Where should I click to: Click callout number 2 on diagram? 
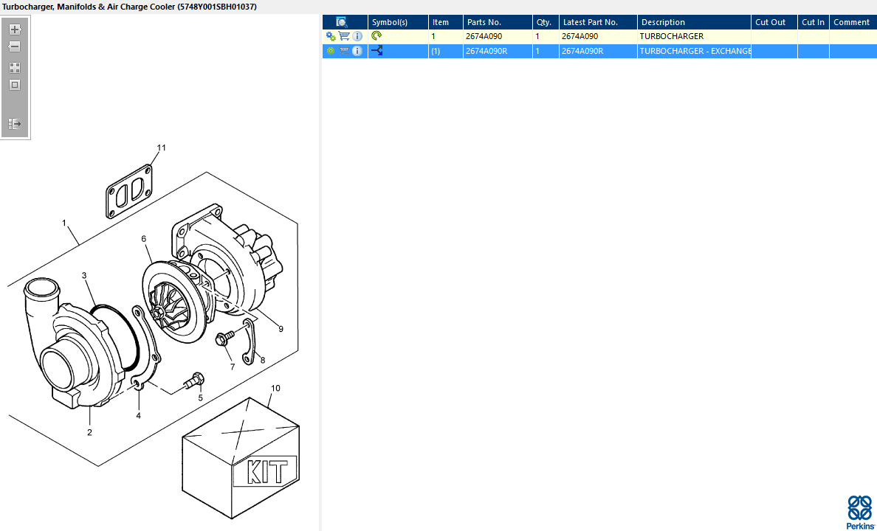(89, 432)
